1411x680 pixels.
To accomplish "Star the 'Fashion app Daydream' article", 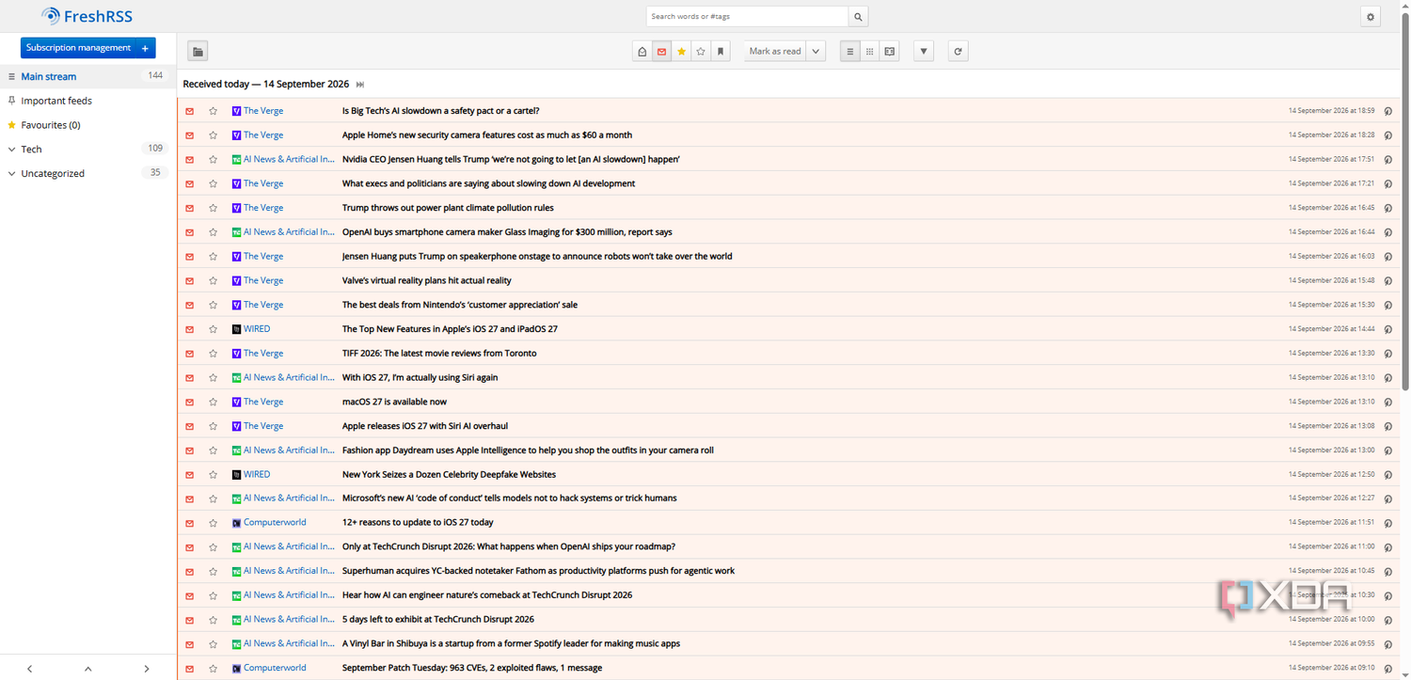I will pyautogui.click(x=214, y=451).
